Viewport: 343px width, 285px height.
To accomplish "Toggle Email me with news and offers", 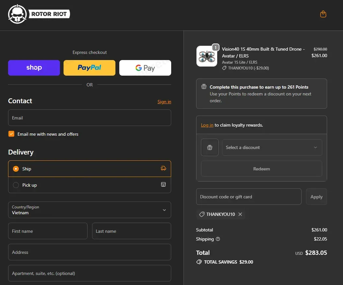I will coord(11,134).
